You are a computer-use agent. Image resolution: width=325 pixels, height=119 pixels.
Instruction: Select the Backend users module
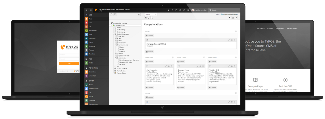coord(93,89)
